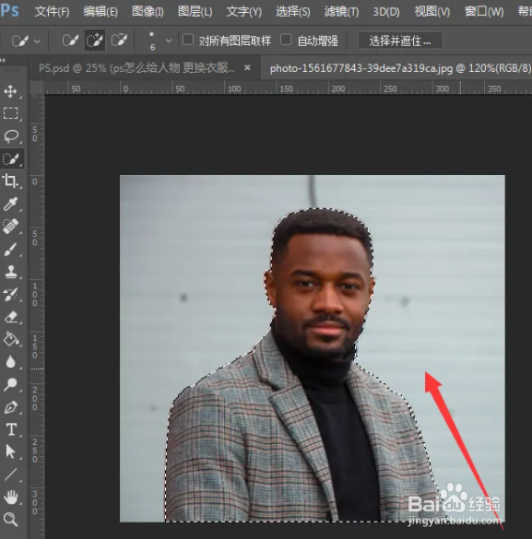Select the Pen tool

tap(10, 407)
